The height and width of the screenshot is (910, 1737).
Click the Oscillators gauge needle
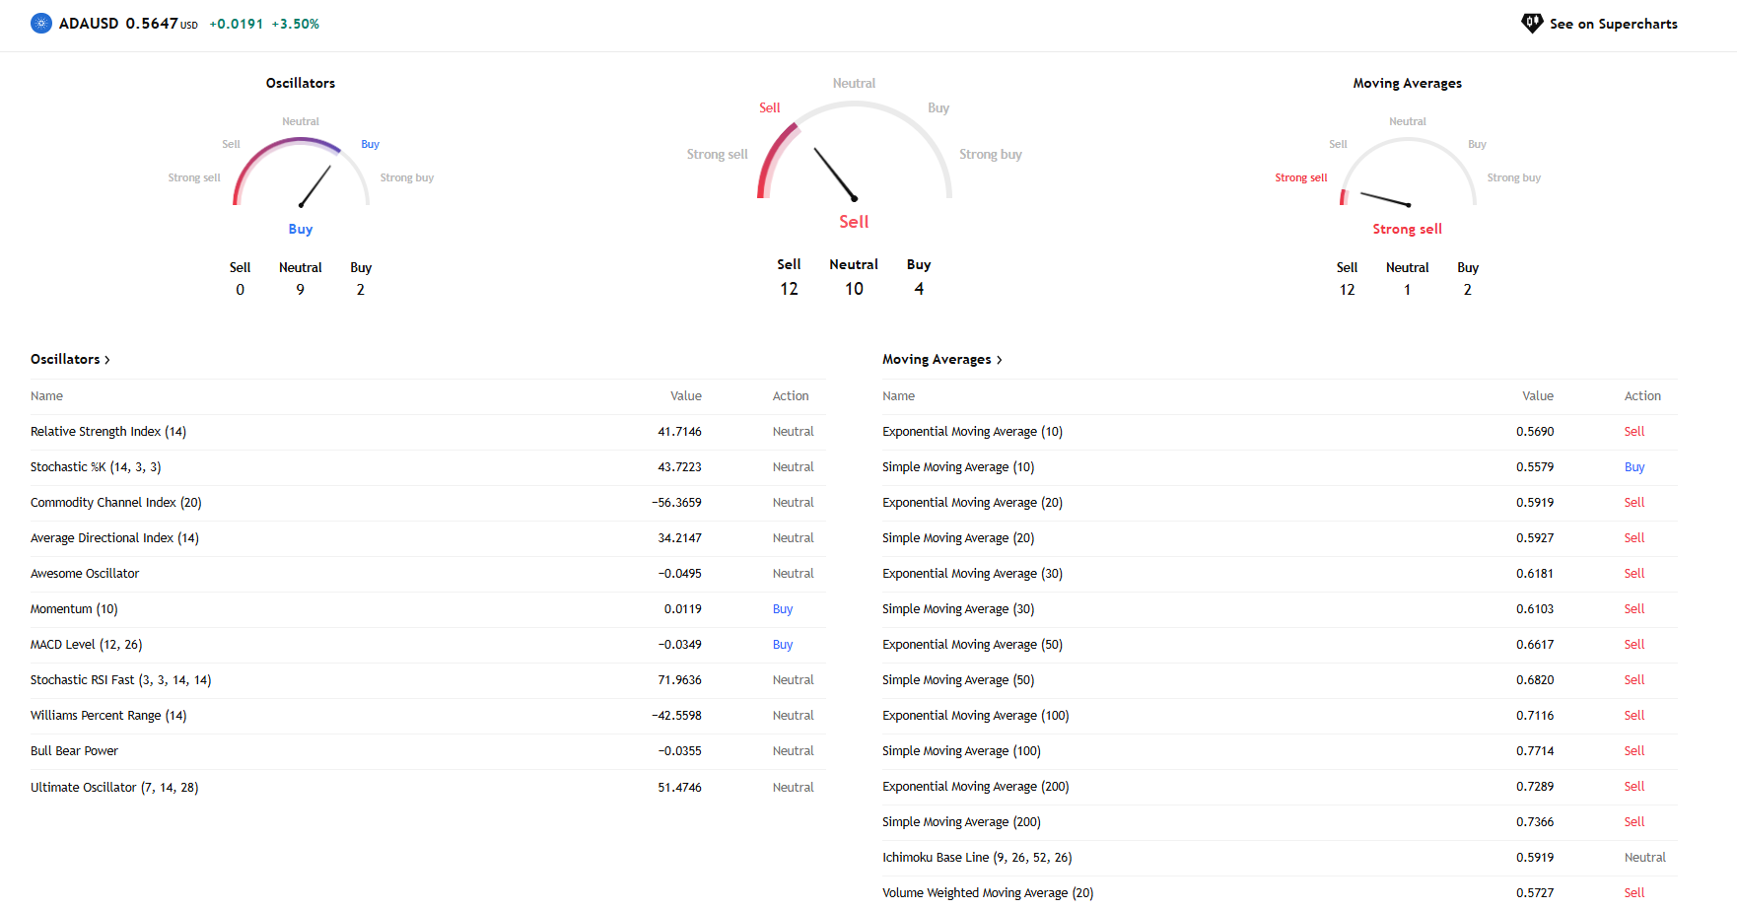click(x=315, y=185)
